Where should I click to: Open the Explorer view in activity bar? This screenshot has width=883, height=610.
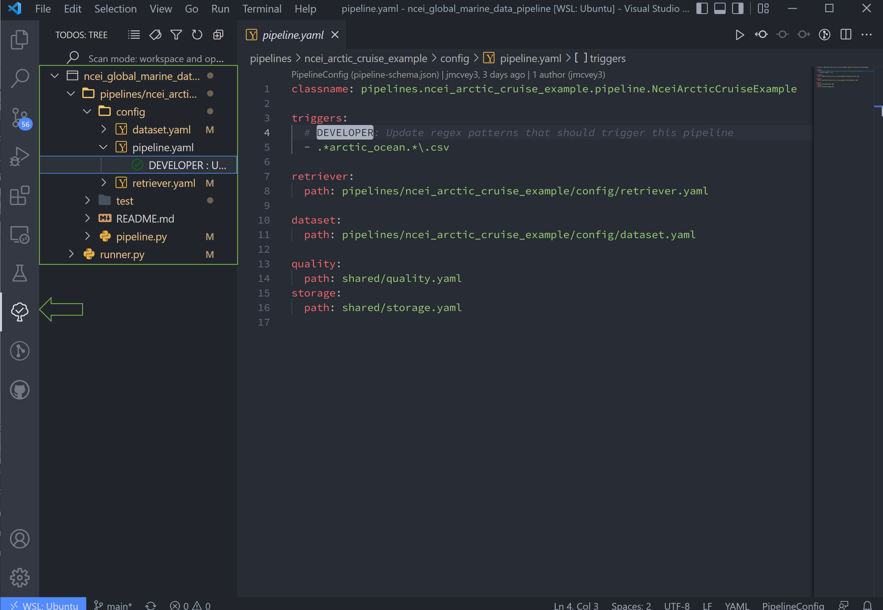coord(19,39)
